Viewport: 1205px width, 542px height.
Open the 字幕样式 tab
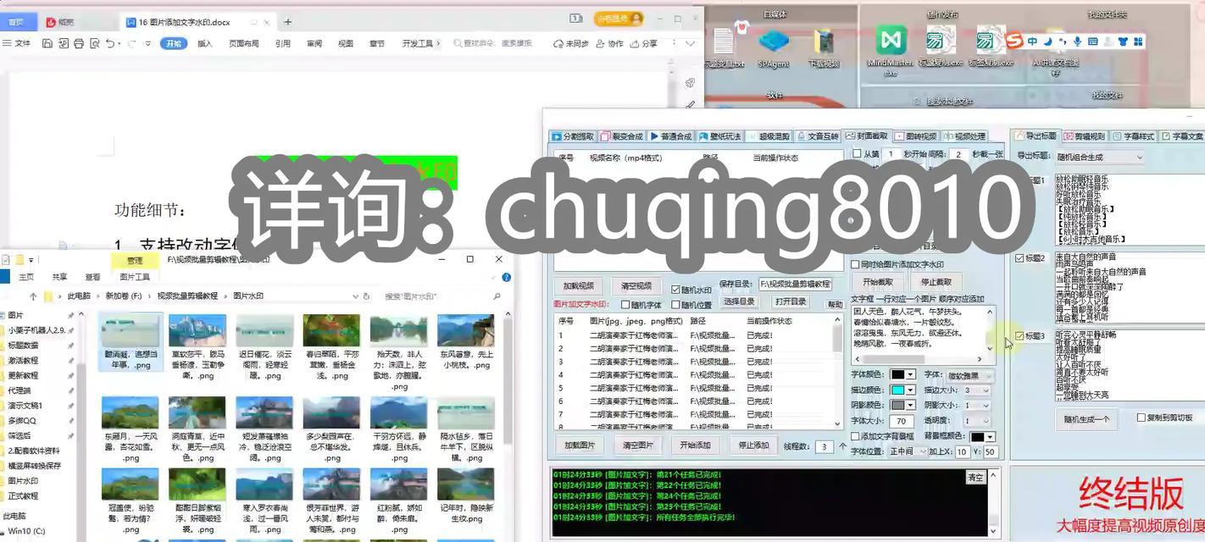click(x=1134, y=136)
